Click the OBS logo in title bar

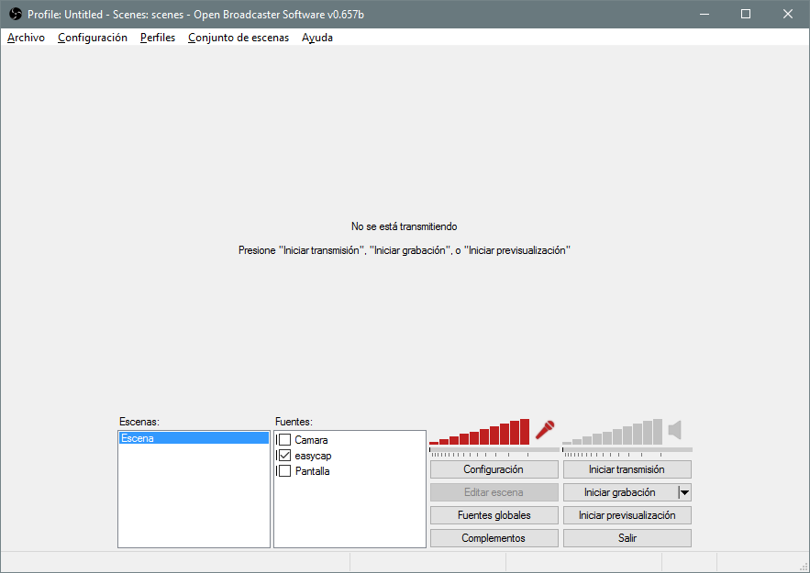16,14
